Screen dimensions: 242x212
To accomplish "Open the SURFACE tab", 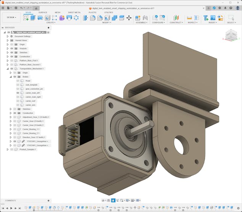I will [43, 12].
